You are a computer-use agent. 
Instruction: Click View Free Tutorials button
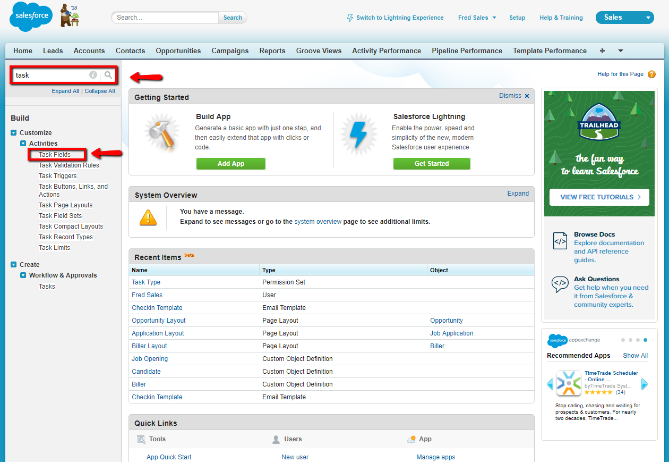click(x=599, y=197)
